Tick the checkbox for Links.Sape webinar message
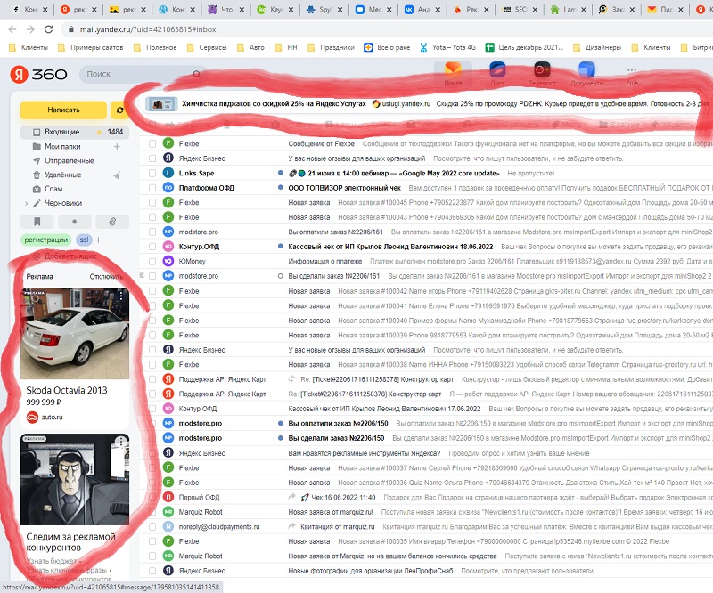 [x=152, y=173]
